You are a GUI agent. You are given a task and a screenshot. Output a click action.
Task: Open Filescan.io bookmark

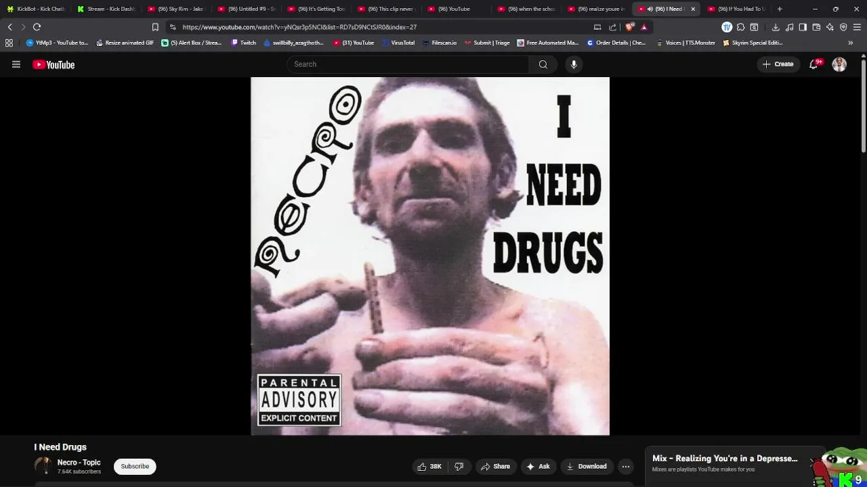439,43
